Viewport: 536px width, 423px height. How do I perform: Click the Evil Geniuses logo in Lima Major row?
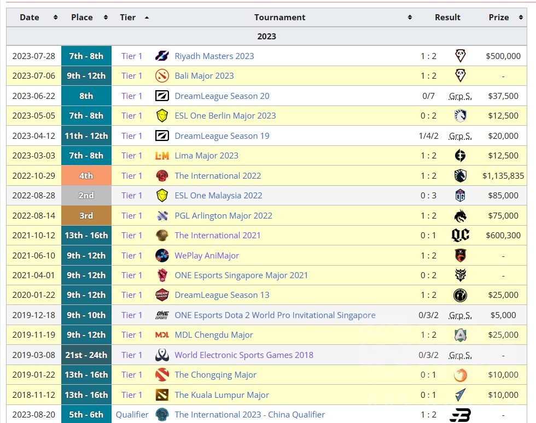point(460,156)
